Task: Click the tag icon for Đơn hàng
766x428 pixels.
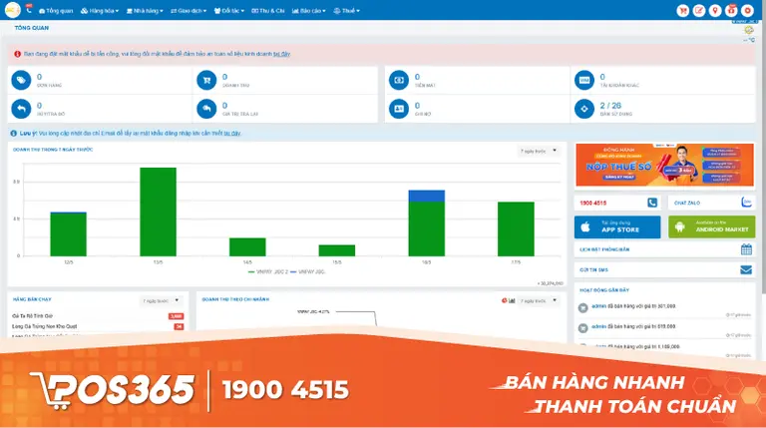Action: [x=21, y=80]
